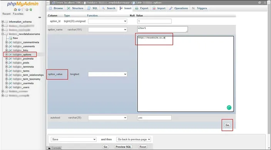271x150 pixels.
Task: Go to phpMyAdmin home via house icon
Action: click(x=15, y=10)
